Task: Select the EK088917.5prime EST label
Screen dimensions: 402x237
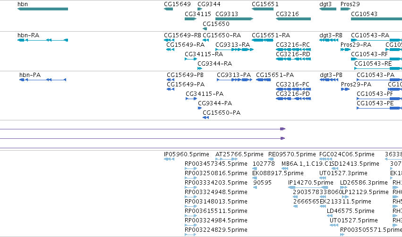Action: point(278,173)
